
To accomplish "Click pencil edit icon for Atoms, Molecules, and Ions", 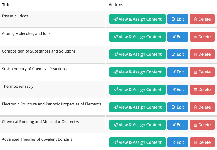I will coord(174,37).
